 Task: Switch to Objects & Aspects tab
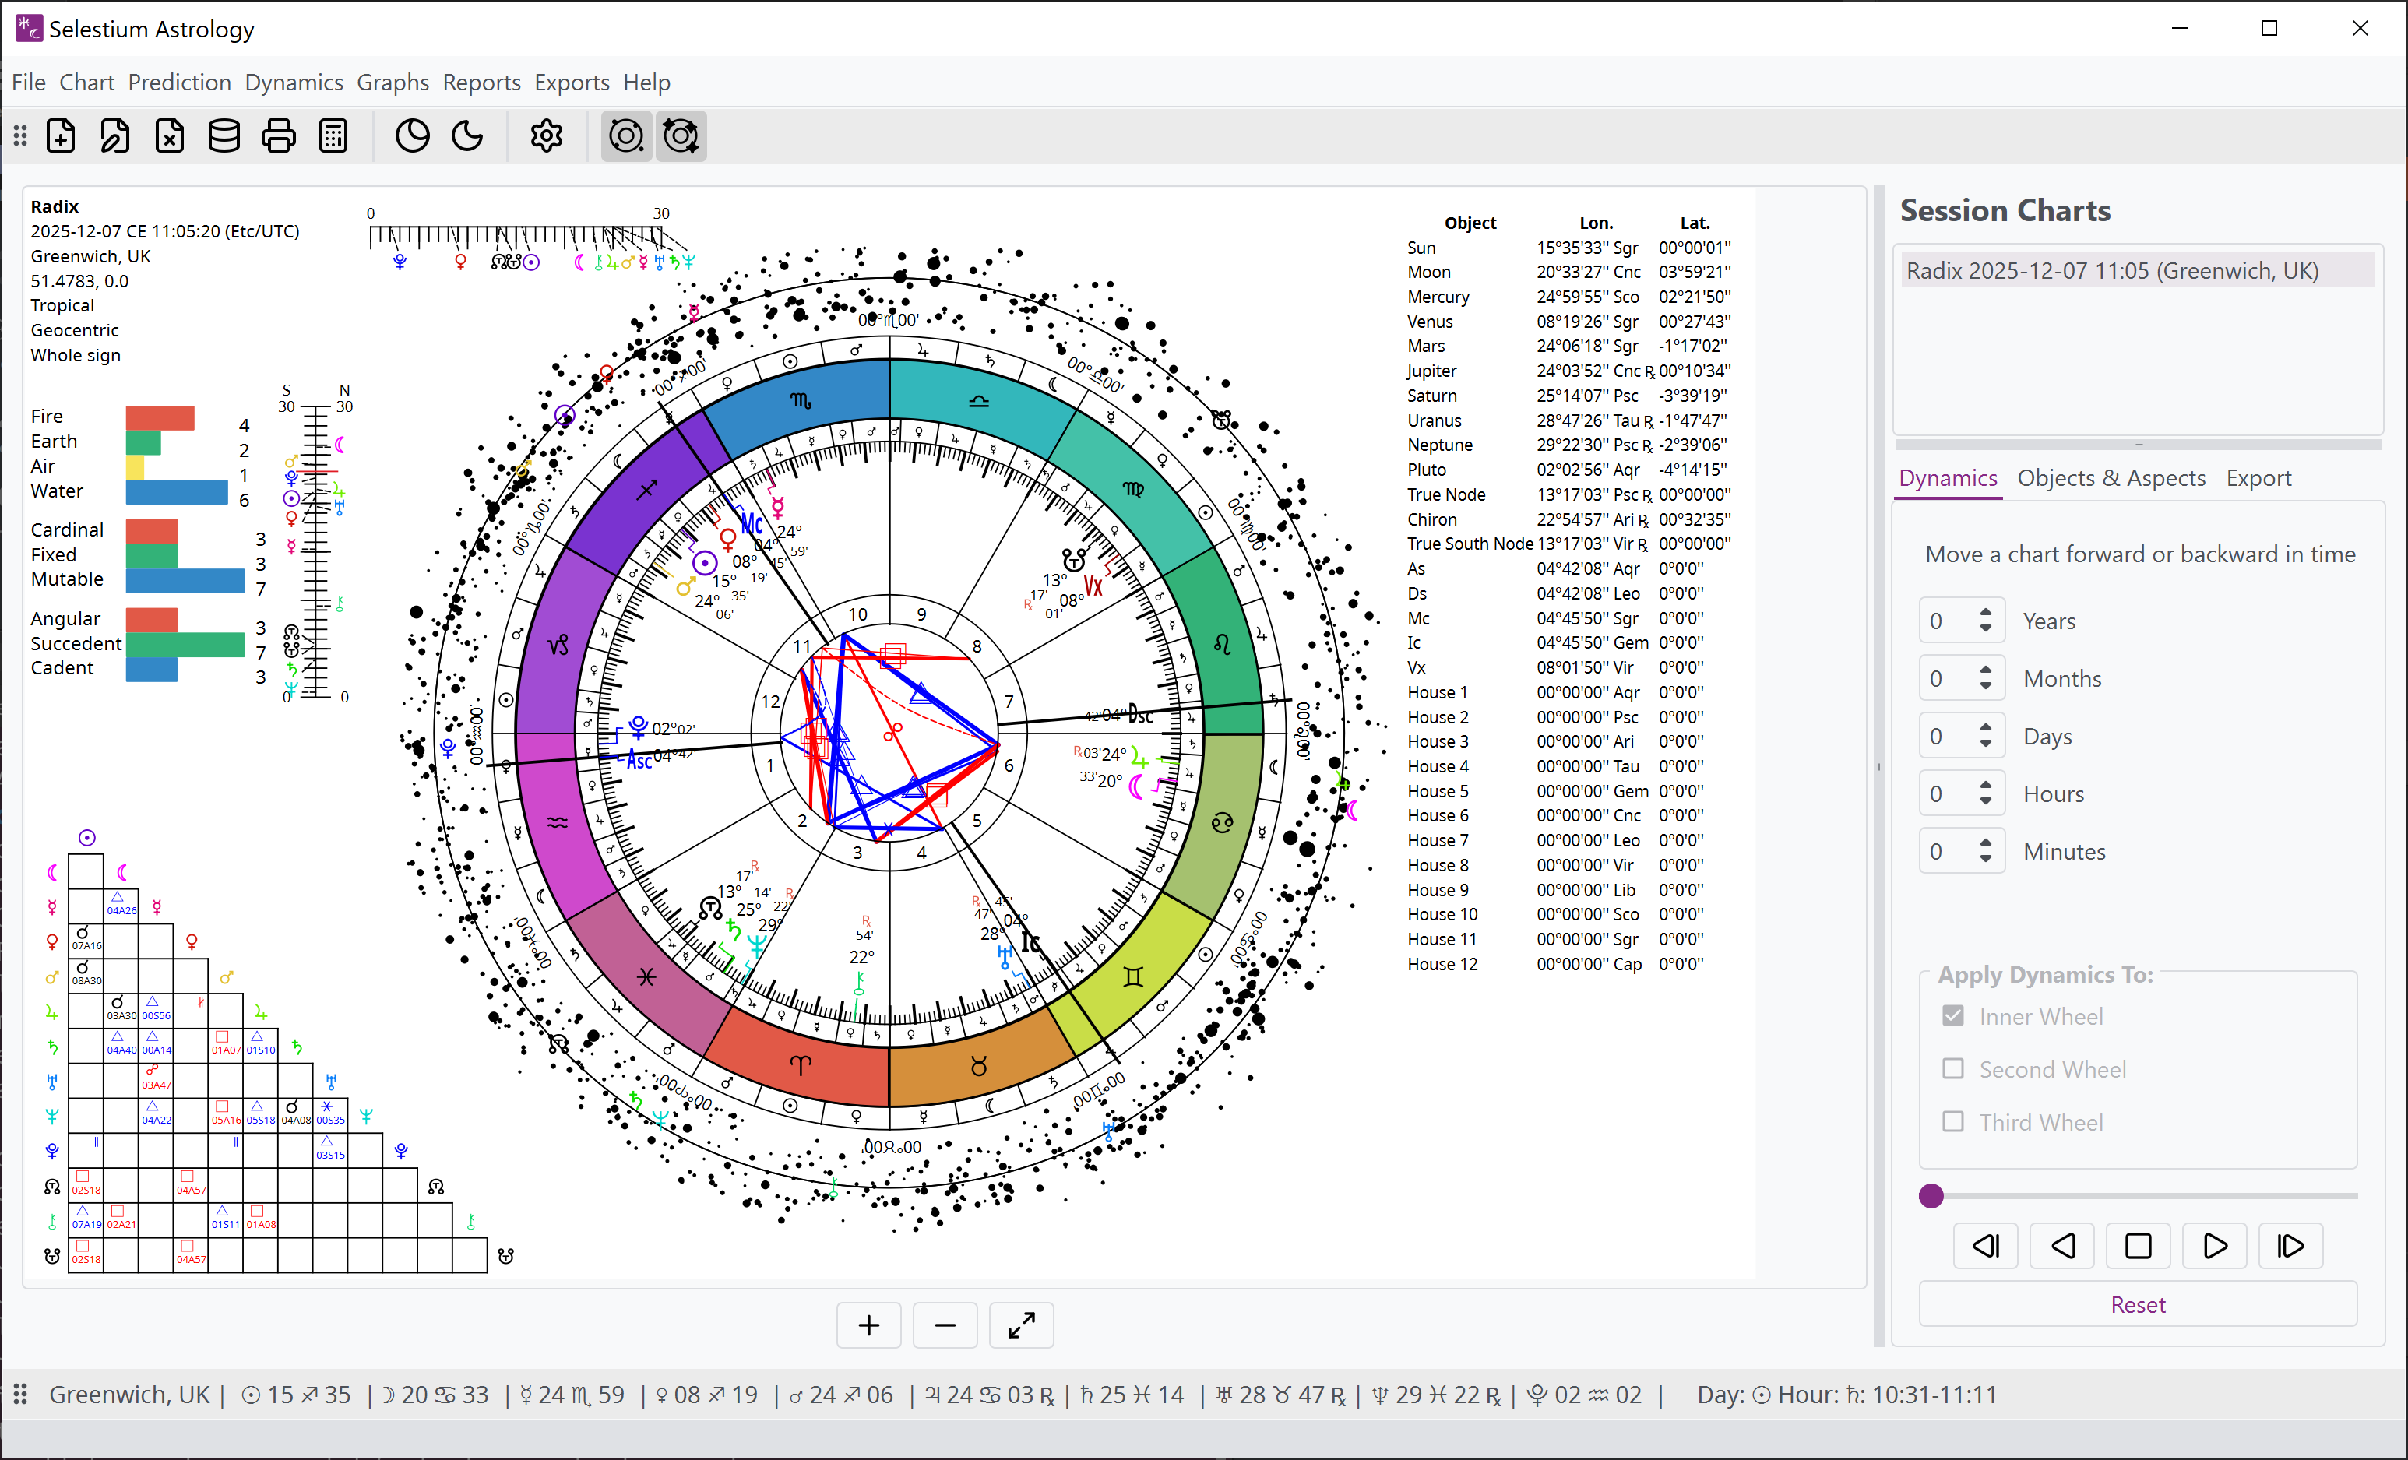click(2111, 478)
